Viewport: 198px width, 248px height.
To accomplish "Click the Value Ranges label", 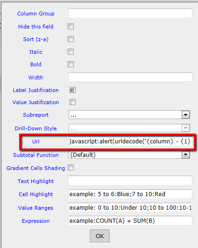I will [x=36, y=208].
